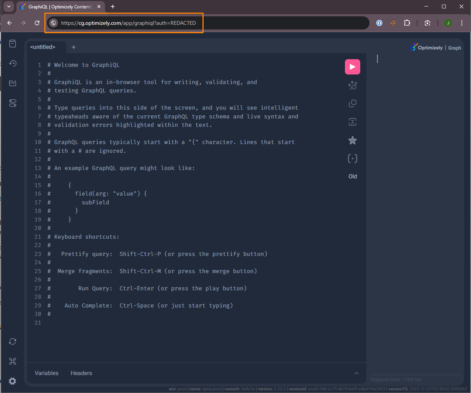Open Chrome tab search dropdown arrow
471x393 pixels.
click(8, 6)
